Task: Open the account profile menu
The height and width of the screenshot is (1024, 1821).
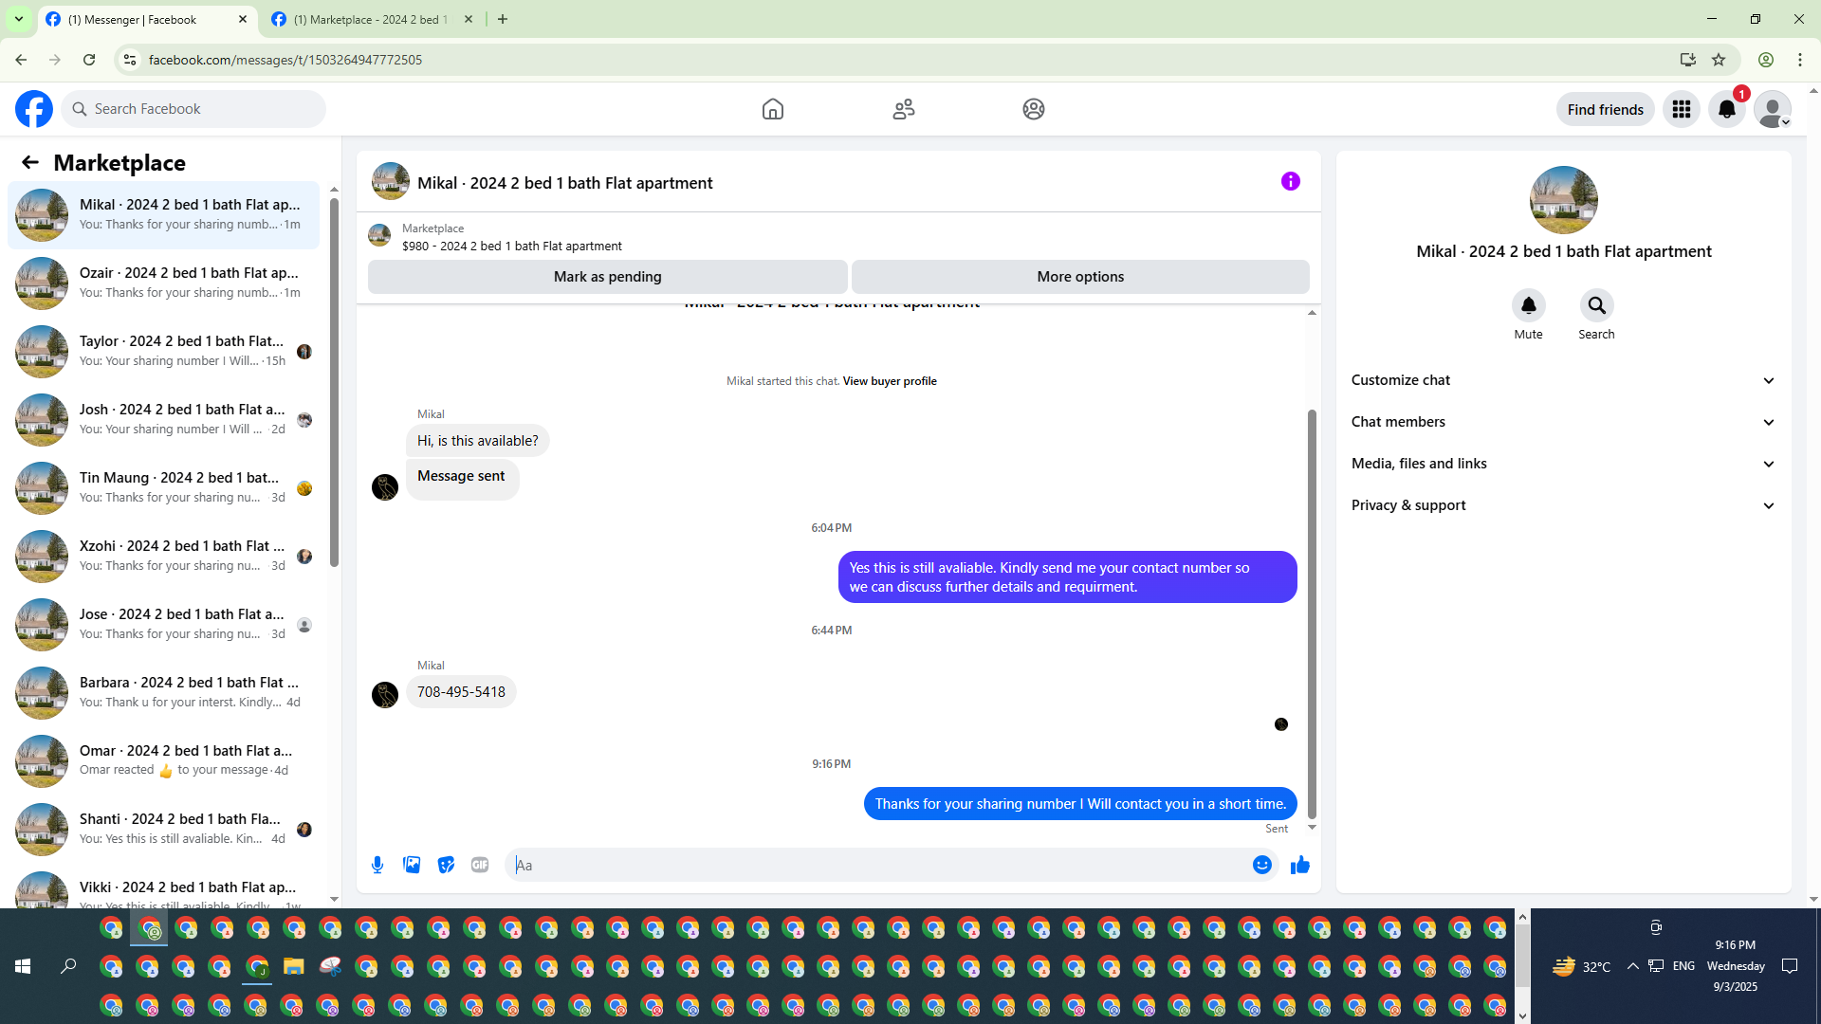Action: click(x=1773, y=109)
